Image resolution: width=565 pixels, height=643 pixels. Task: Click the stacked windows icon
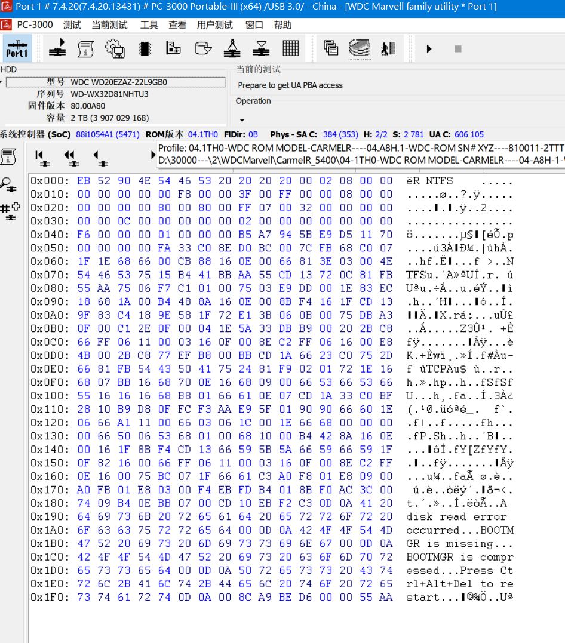[x=331, y=48]
